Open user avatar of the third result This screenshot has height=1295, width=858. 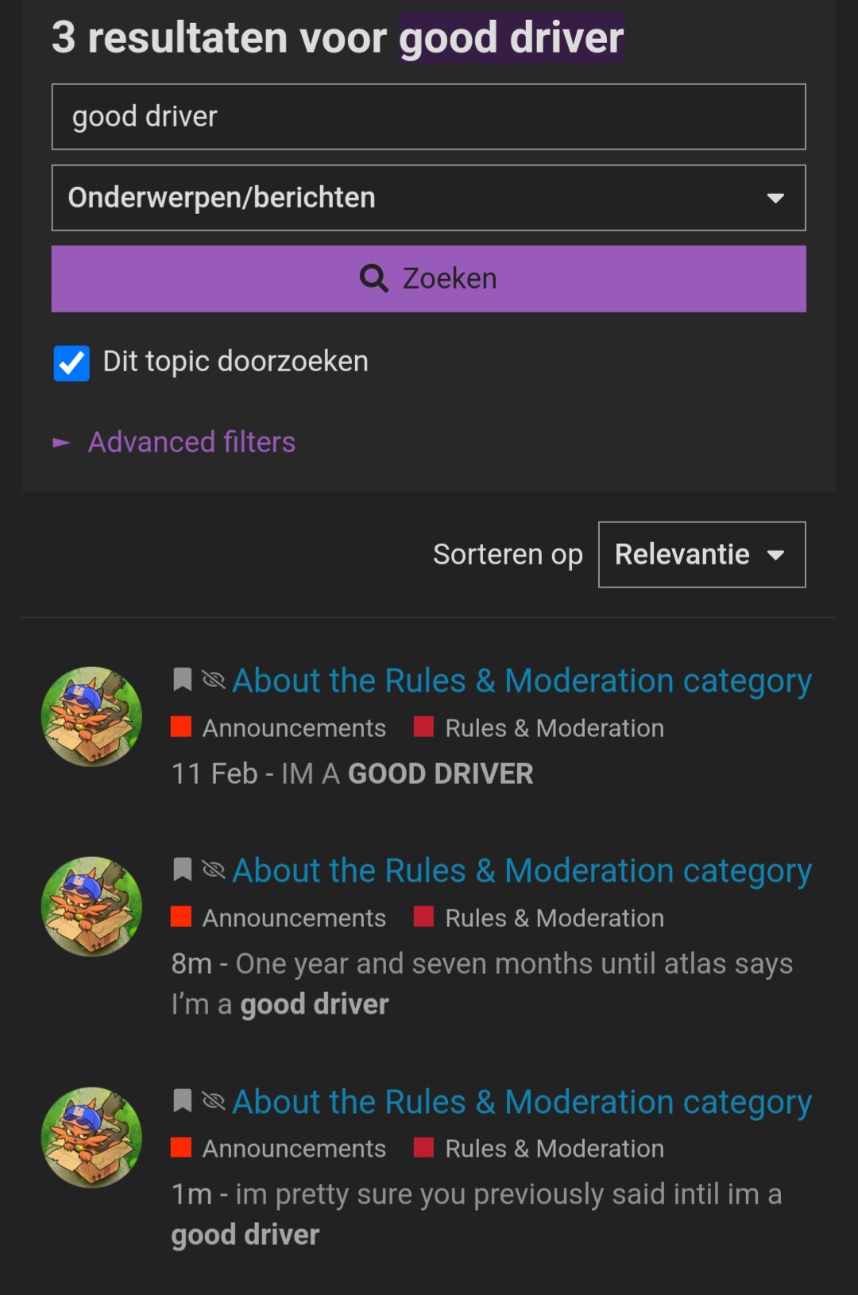click(92, 1138)
